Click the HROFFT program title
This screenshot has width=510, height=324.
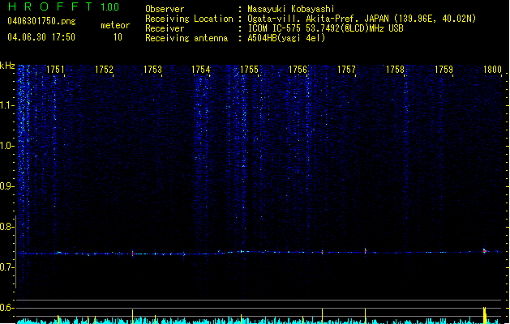pyautogui.click(x=50, y=6)
